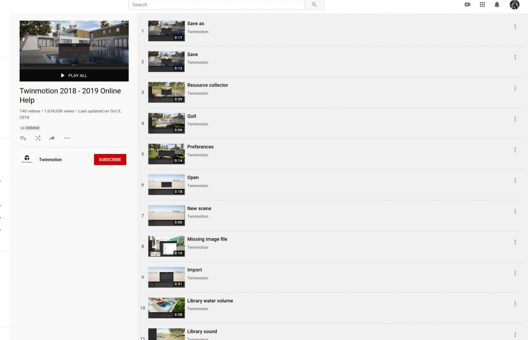This screenshot has height=340, width=528.
Task: Save playlist with add-to-library icon
Action: pyautogui.click(x=23, y=138)
